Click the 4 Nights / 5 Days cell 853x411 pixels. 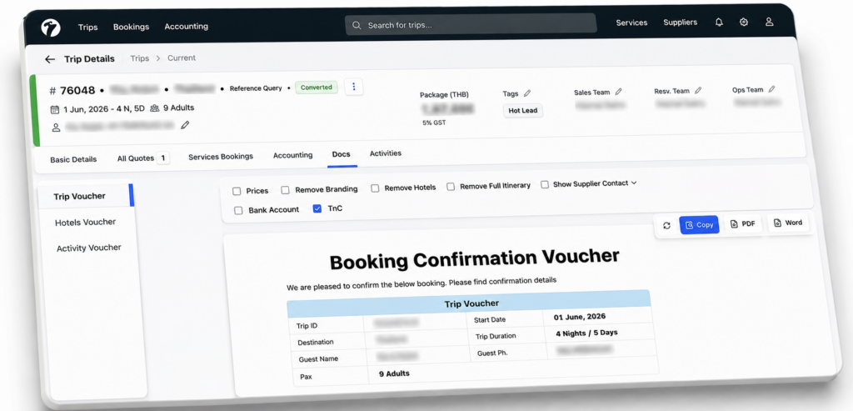point(586,333)
